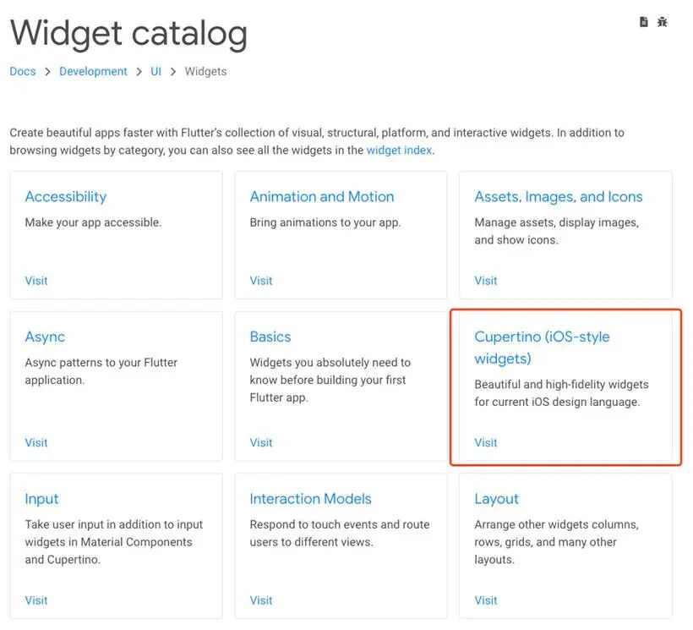Select the Animation and Motion heading
The image size is (693, 630).
click(322, 197)
